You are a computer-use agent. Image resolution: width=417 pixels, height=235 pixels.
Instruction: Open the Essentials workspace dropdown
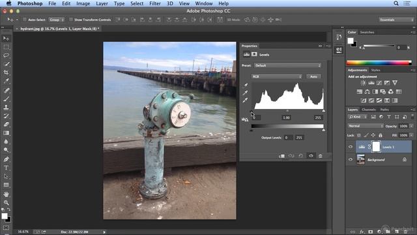(x=397, y=20)
